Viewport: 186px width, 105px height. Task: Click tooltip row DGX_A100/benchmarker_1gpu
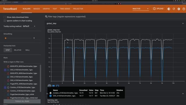click(x=86, y=96)
